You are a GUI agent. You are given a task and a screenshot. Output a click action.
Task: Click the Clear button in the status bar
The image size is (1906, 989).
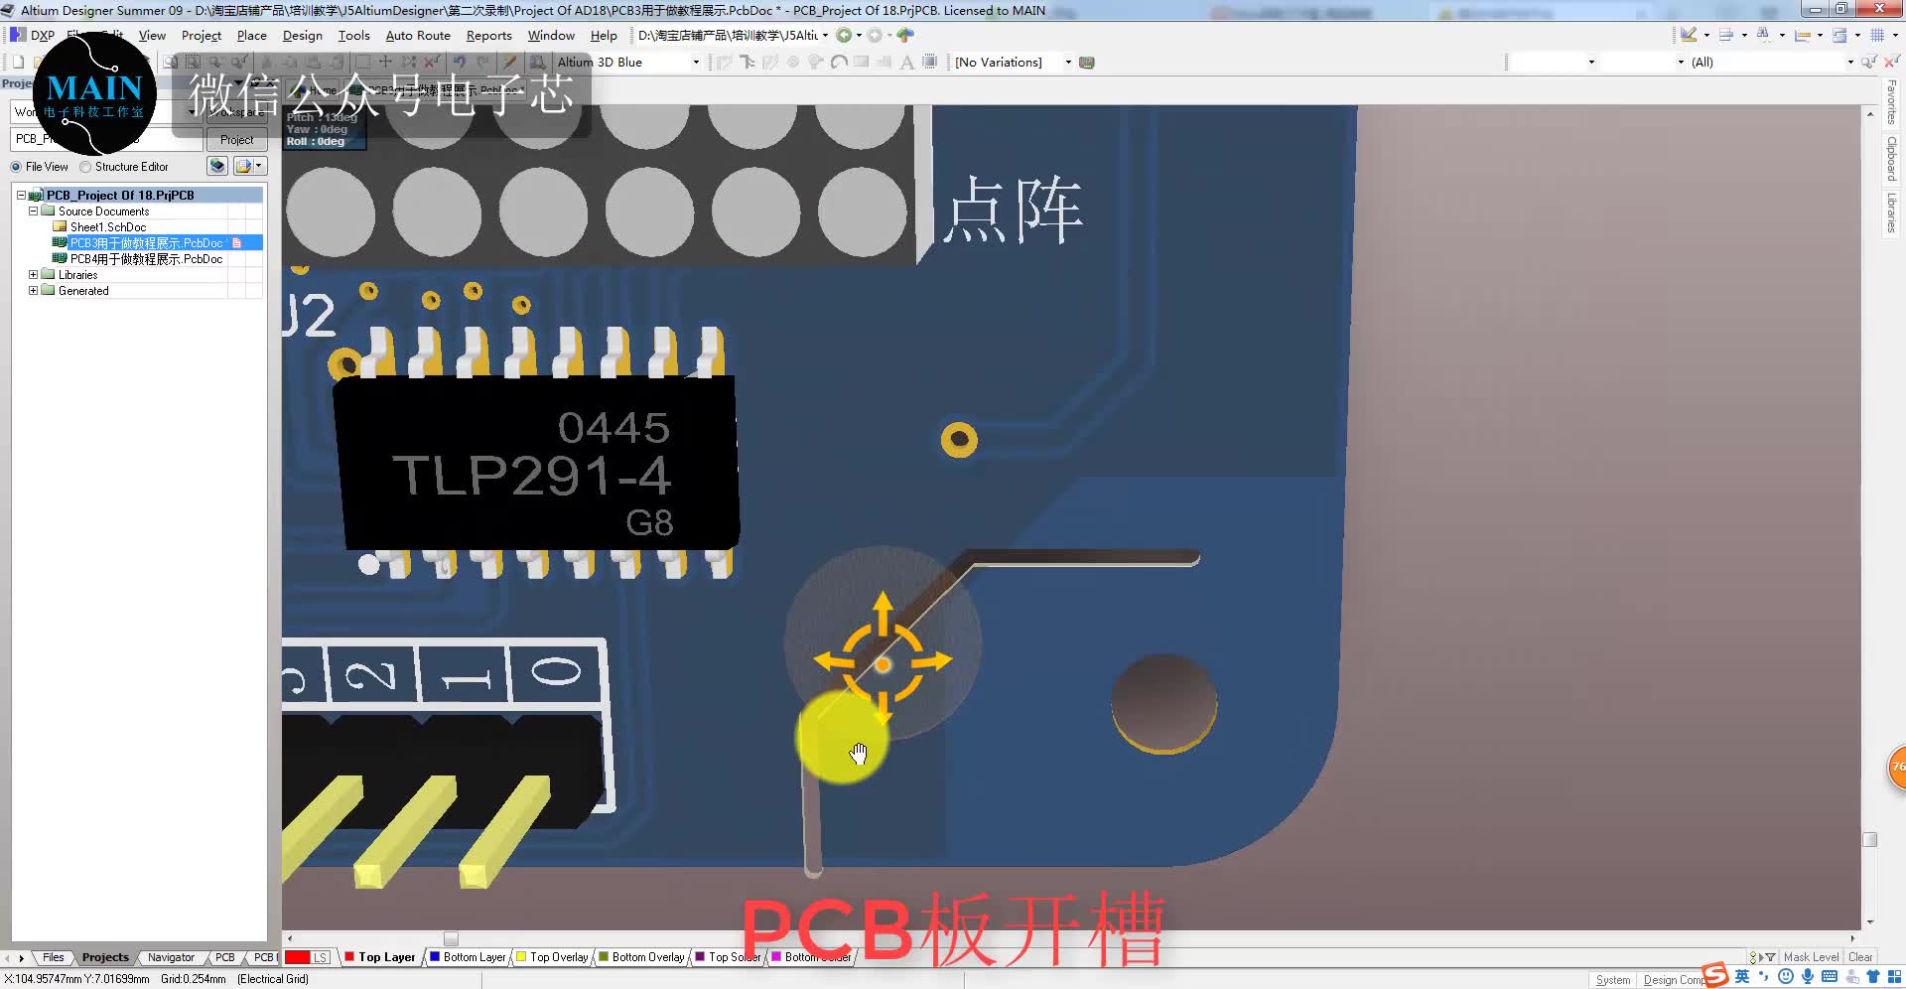(x=1861, y=956)
